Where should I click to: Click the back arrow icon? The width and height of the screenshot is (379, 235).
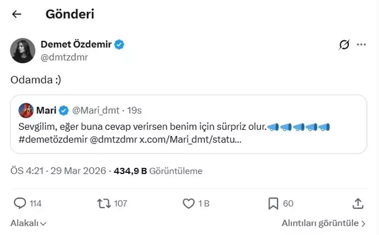pos(17,14)
